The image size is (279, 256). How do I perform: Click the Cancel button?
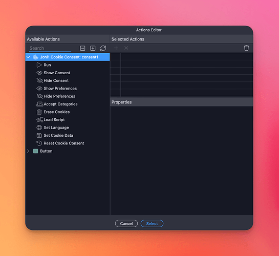(126, 223)
